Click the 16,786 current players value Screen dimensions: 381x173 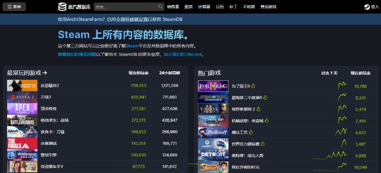point(361,86)
